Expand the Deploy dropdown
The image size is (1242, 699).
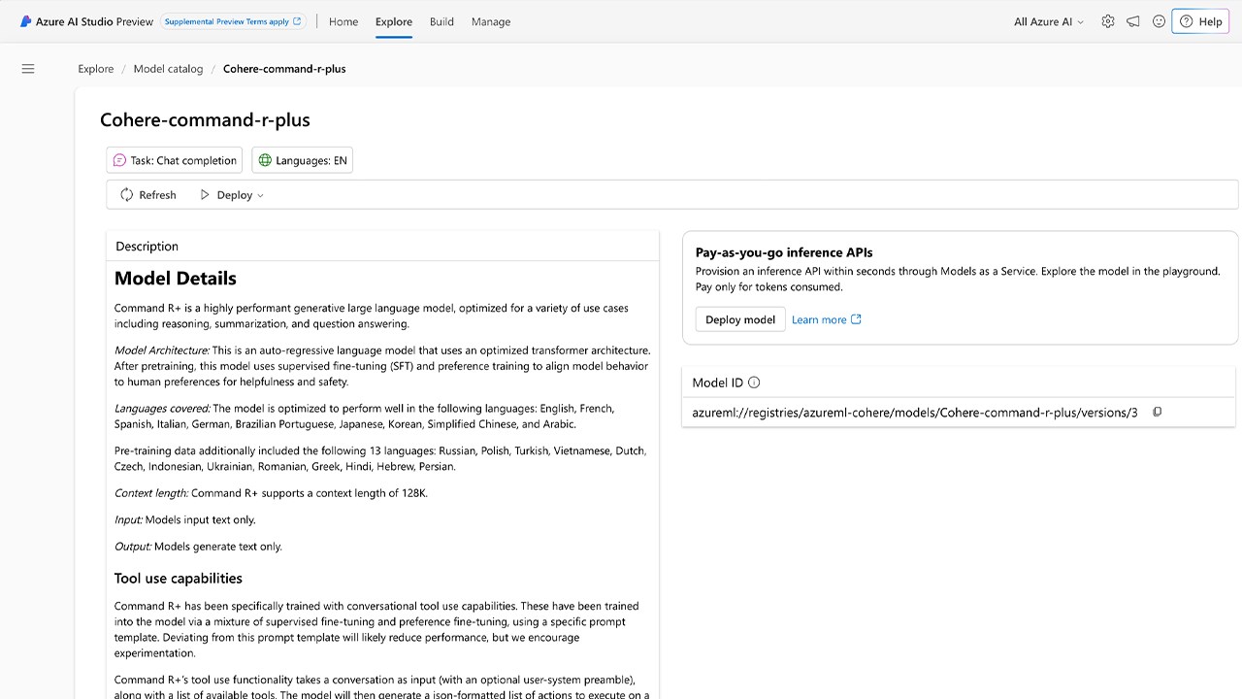click(x=232, y=195)
